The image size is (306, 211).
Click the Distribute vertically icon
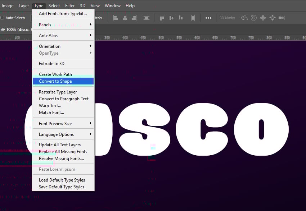[x=147, y=18]
